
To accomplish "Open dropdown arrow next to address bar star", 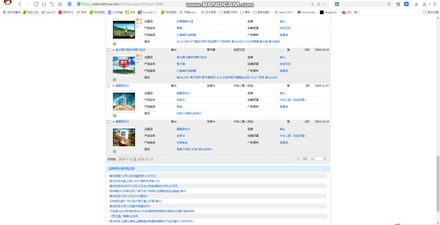I will (324, 4).
